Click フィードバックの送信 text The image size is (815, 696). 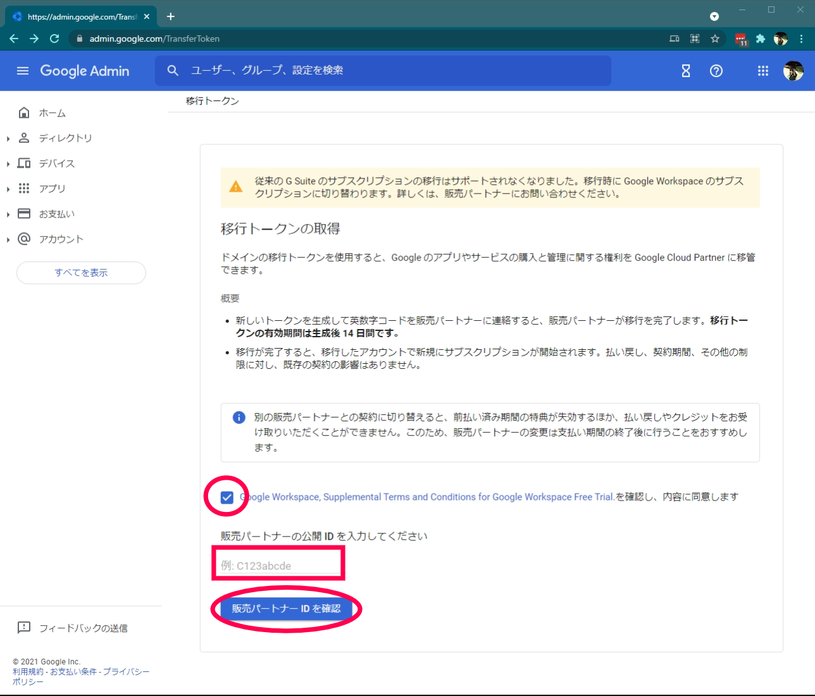pyautogui.click(x=84, y=628)
